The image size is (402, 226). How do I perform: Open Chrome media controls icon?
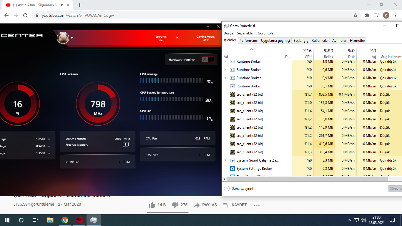click(x=376, y=15)
